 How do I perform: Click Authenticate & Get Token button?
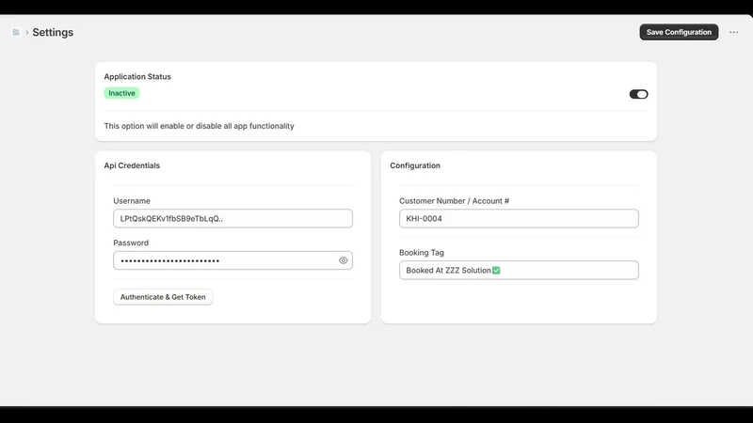163,297
